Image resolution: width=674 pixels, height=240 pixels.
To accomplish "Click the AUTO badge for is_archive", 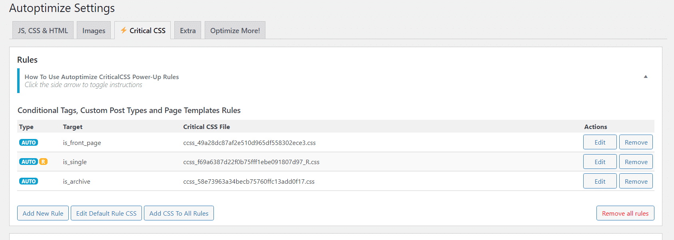I will pyautogui.click(x=29, y=181).
